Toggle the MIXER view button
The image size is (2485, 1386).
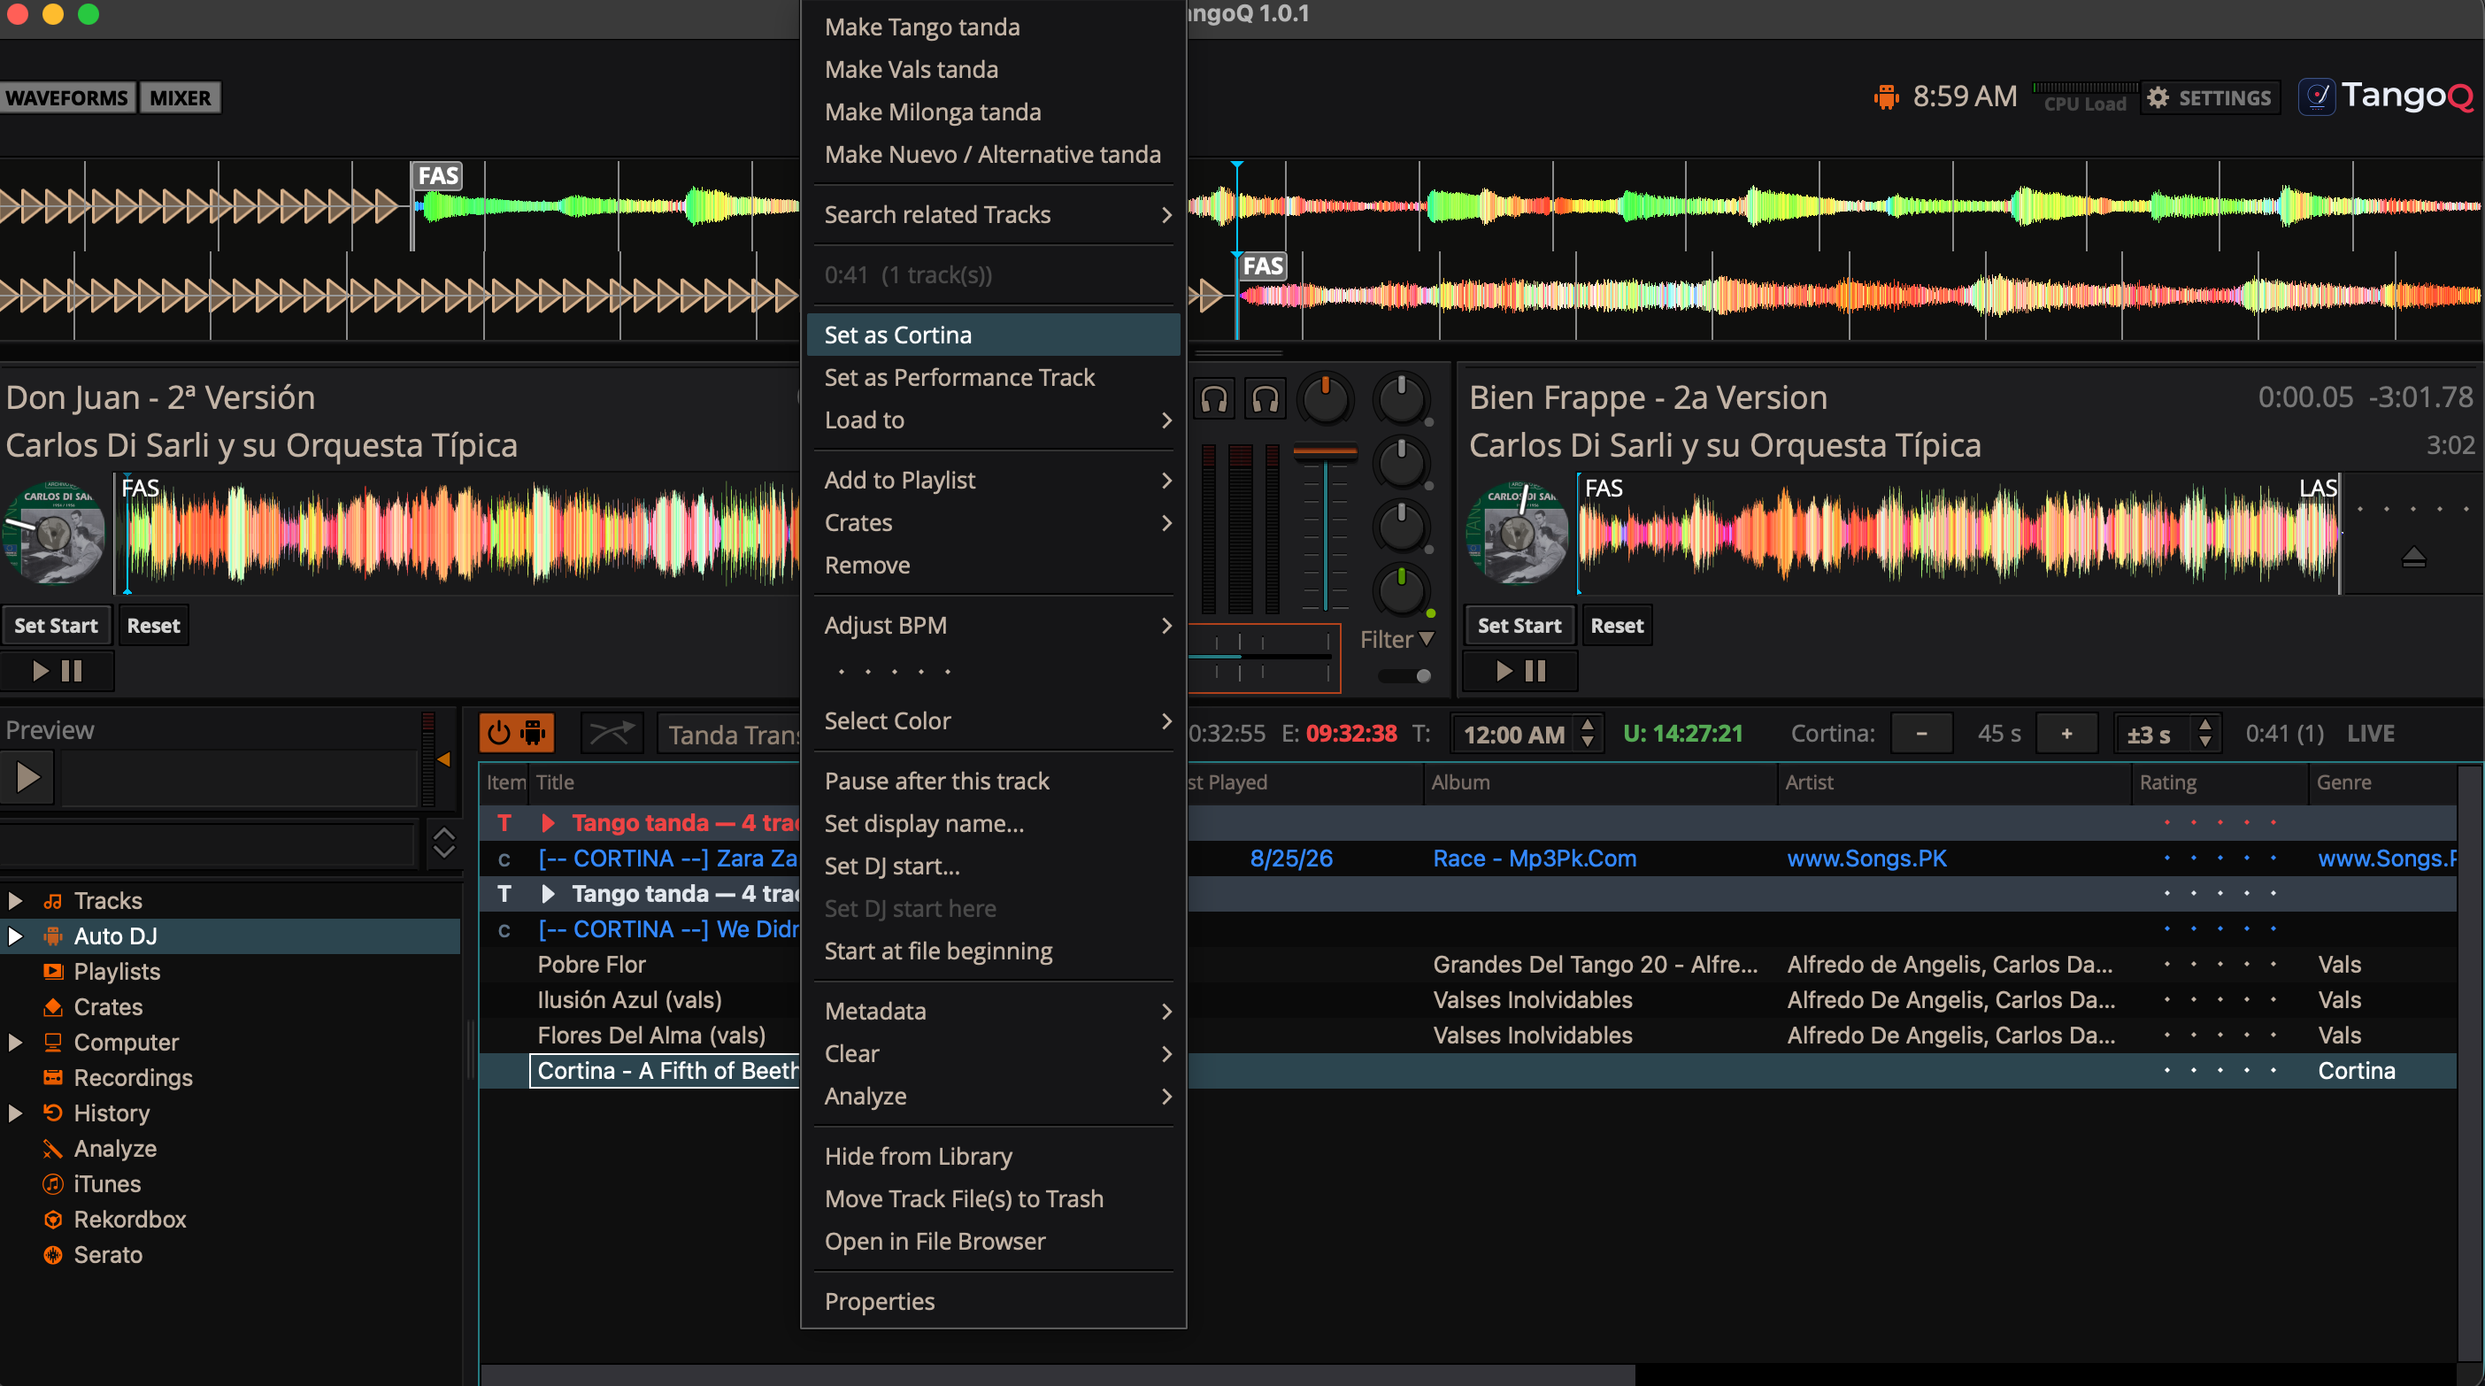click(180, 97)
